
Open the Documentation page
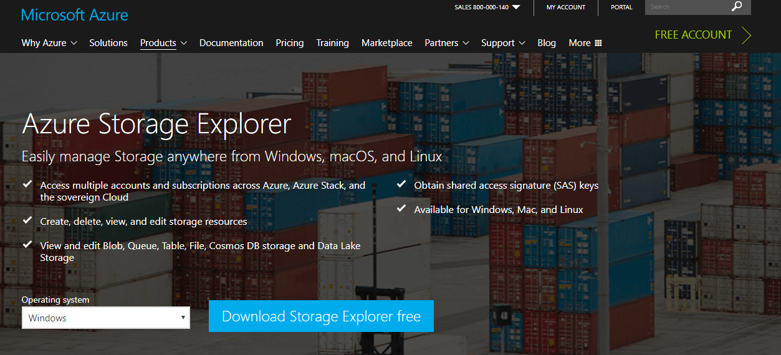231,43
